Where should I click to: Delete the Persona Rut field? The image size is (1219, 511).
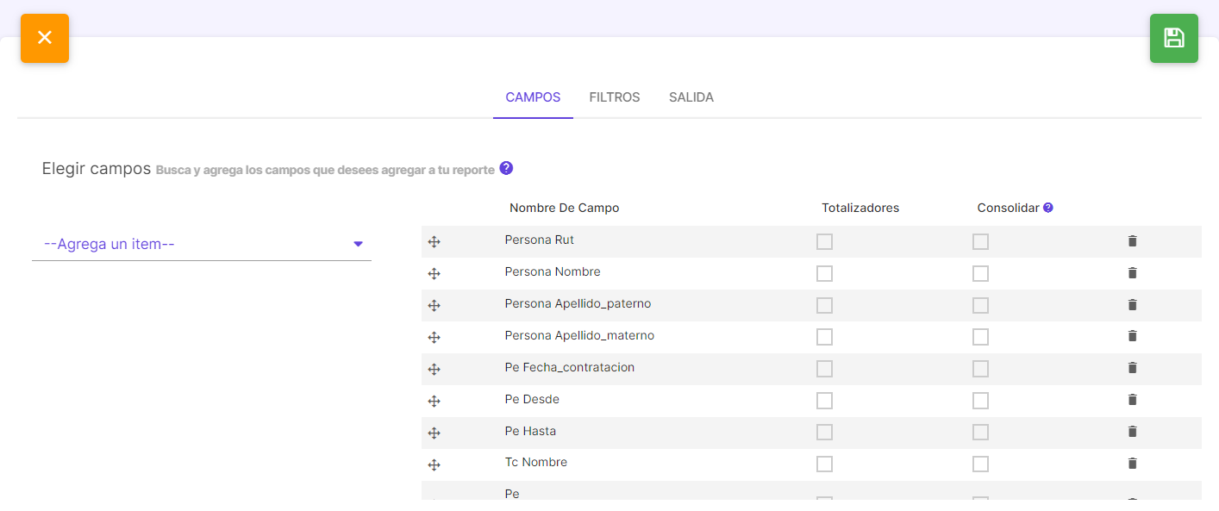click(x=1133, y=241)
